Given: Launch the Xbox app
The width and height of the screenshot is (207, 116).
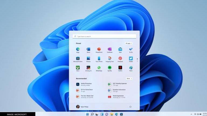Looking at the screenshot, I should 78,68.
